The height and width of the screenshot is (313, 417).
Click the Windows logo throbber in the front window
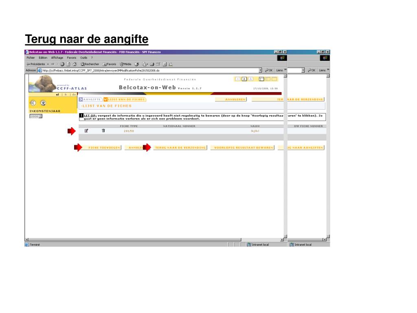282,58
